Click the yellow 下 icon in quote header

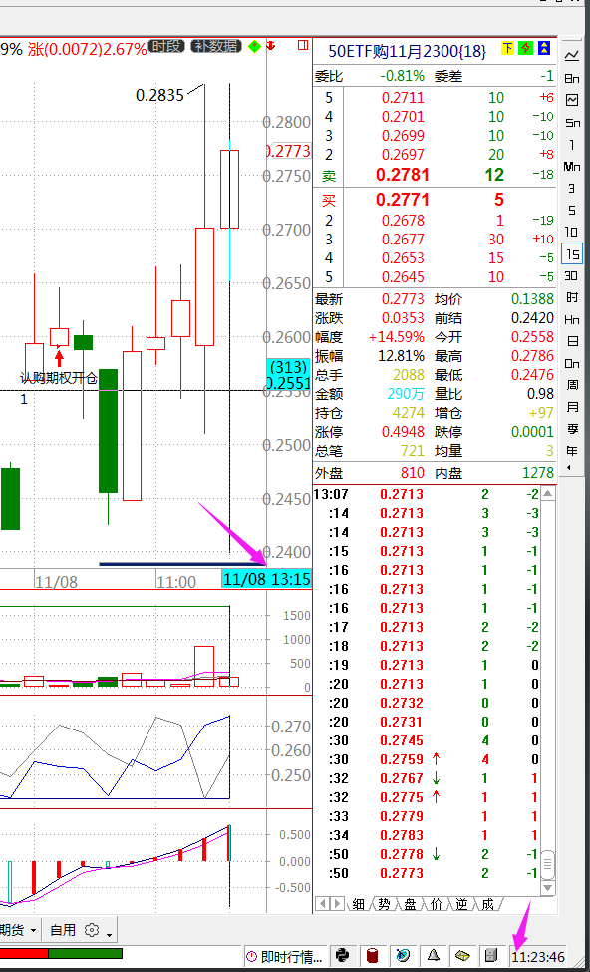[507, 48]
